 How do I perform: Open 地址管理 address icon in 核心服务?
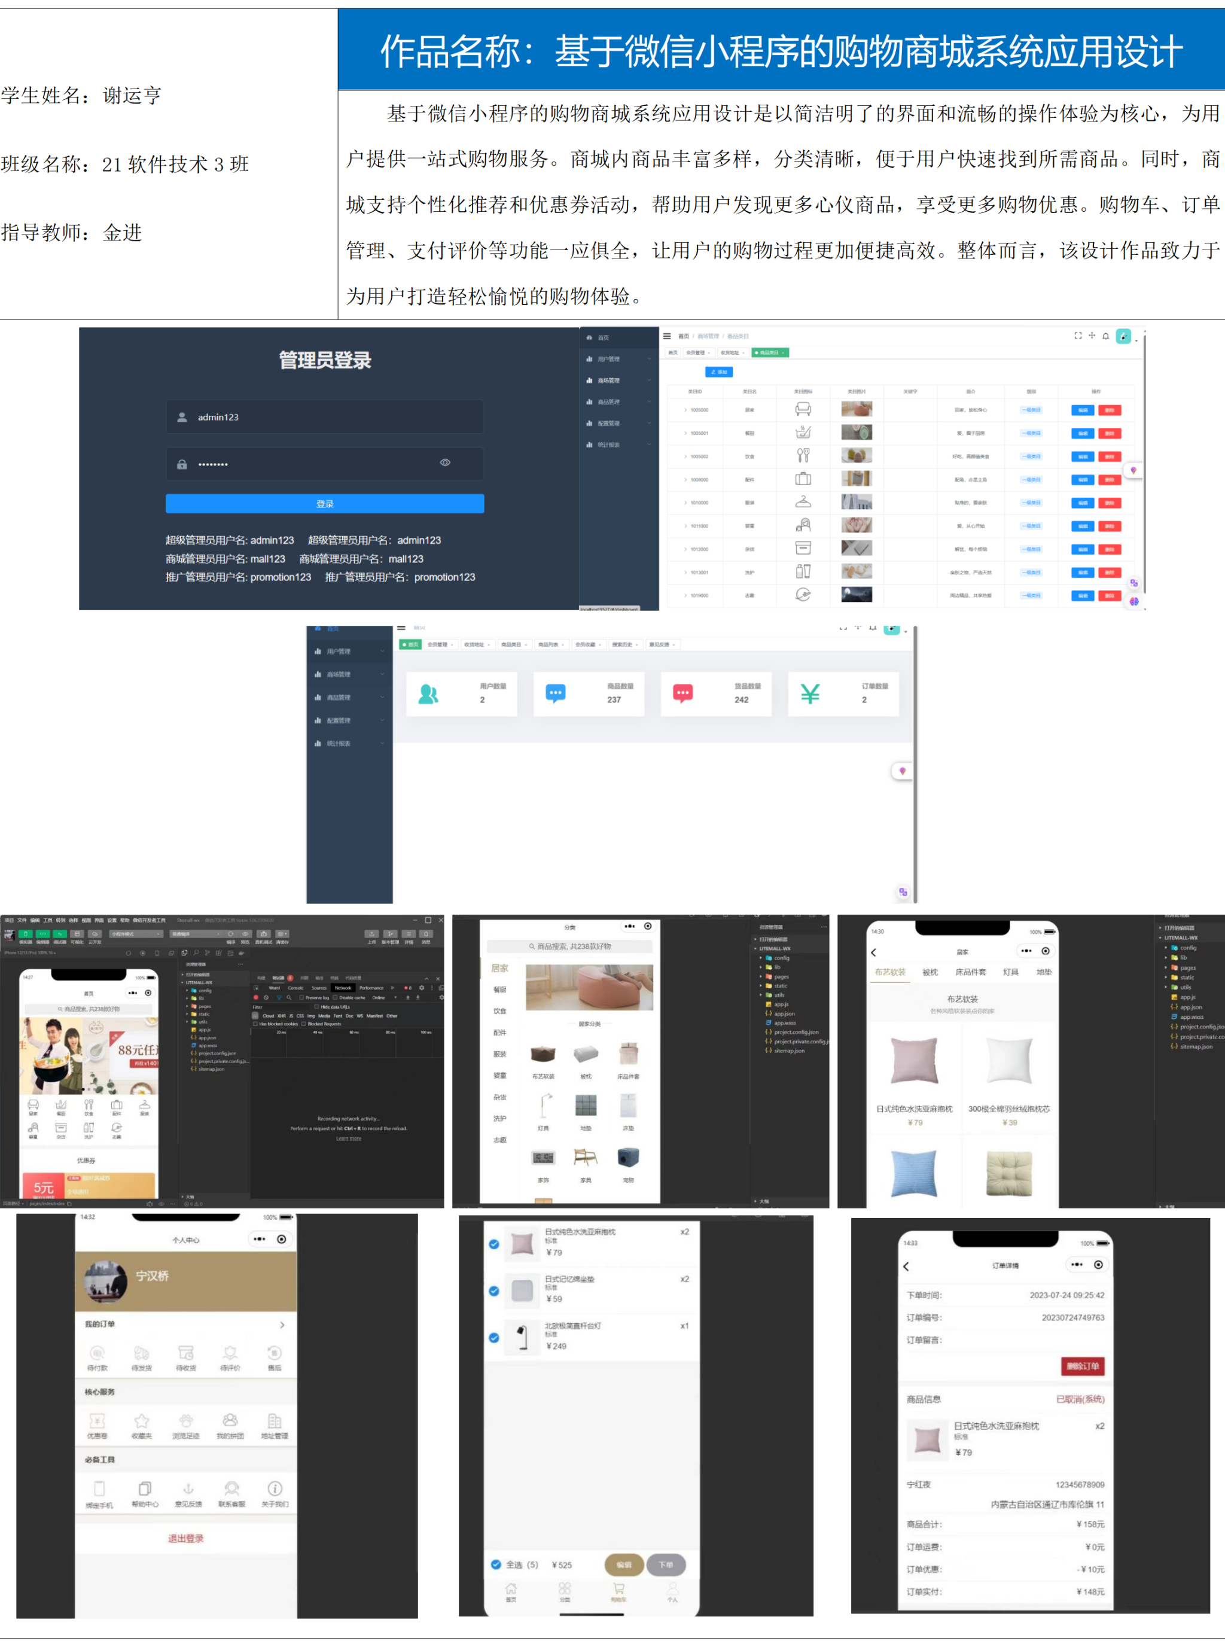275,1421
